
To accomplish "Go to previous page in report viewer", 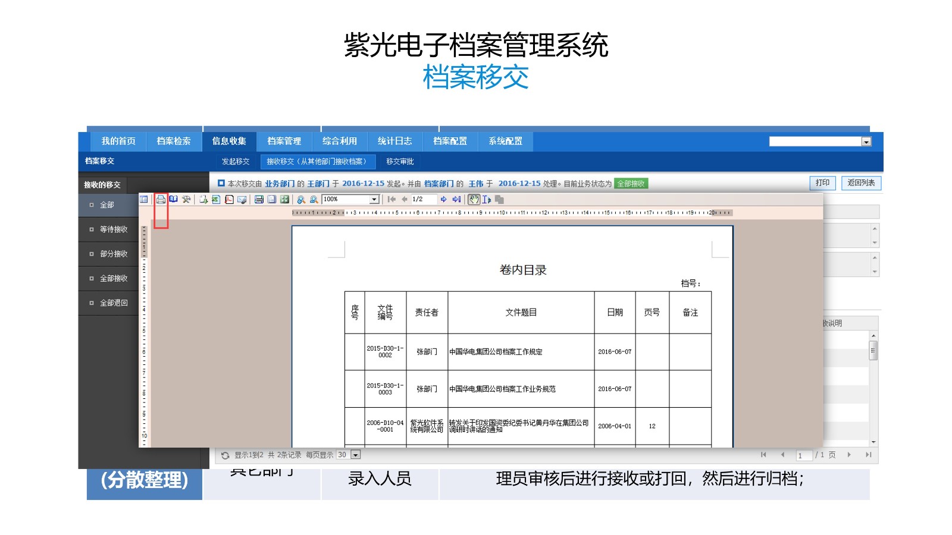I will point(405,200).
